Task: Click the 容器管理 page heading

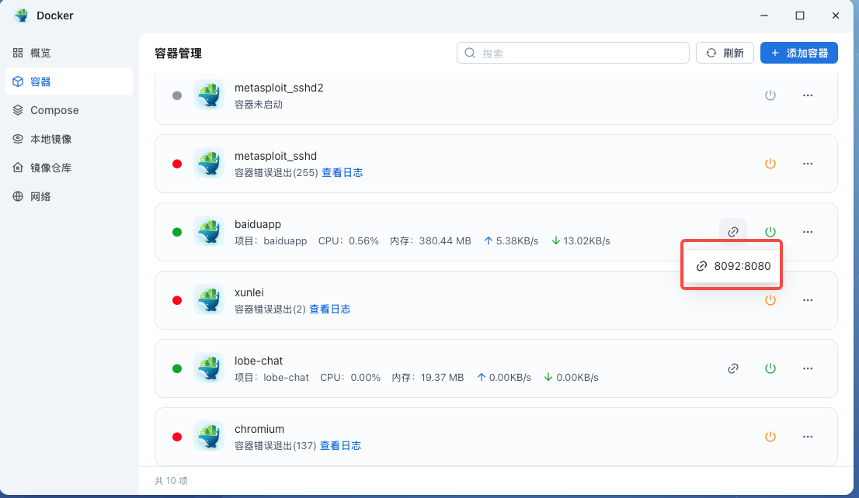Action: point(178,53)
